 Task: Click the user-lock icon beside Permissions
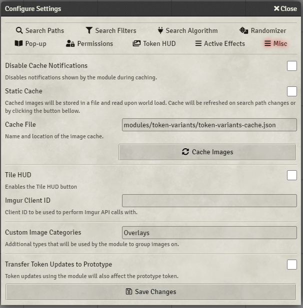click(70, 43)
